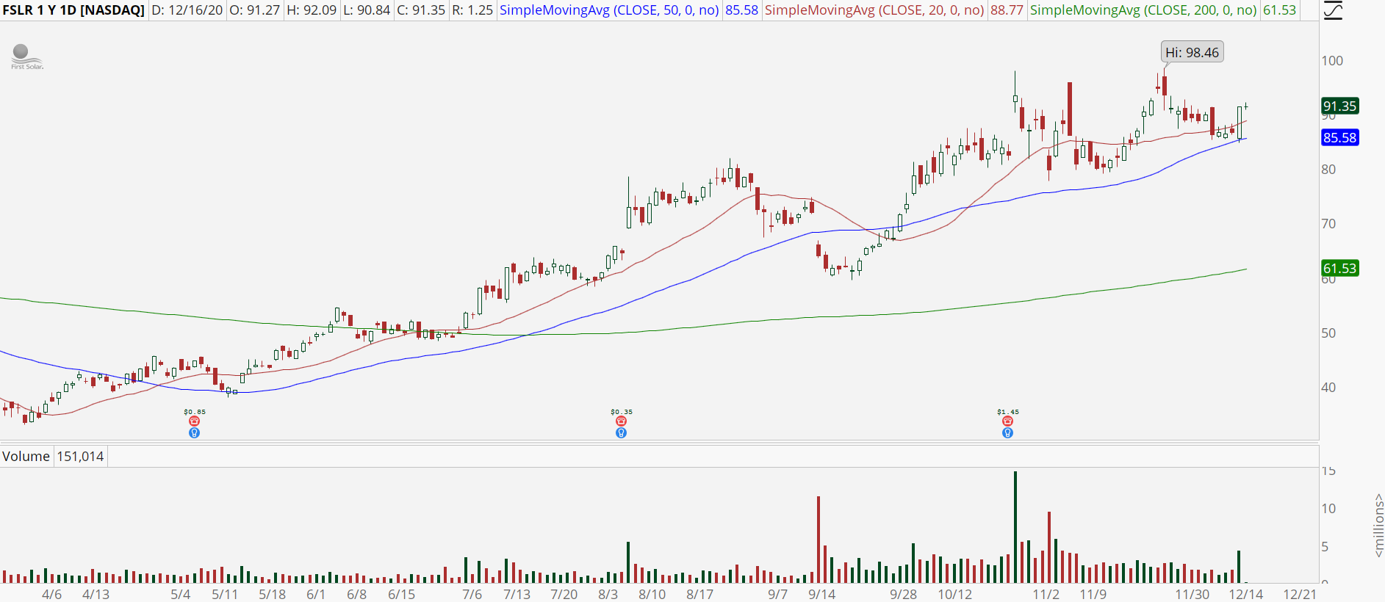Click the 200-day average value 61.53 in header

[x=1279, y=10]
